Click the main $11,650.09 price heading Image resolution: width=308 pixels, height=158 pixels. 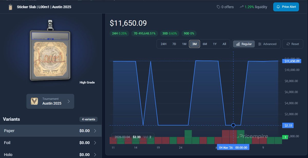pyautogui.click(x=128, y=23)
